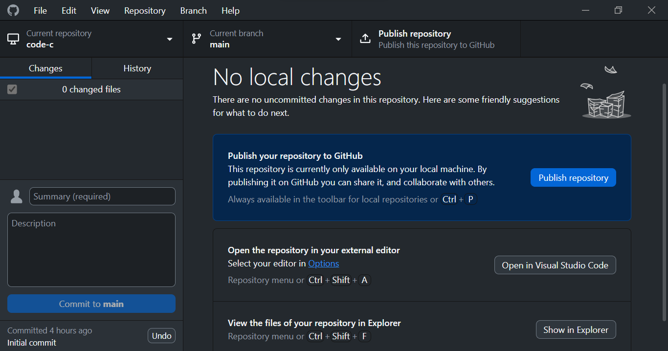Click the GitHub logo icon

pos(13,10)
